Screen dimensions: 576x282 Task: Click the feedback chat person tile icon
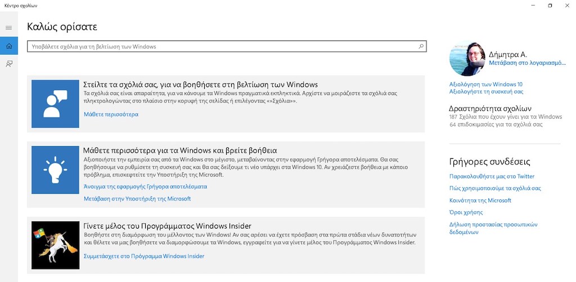[55, 104]
